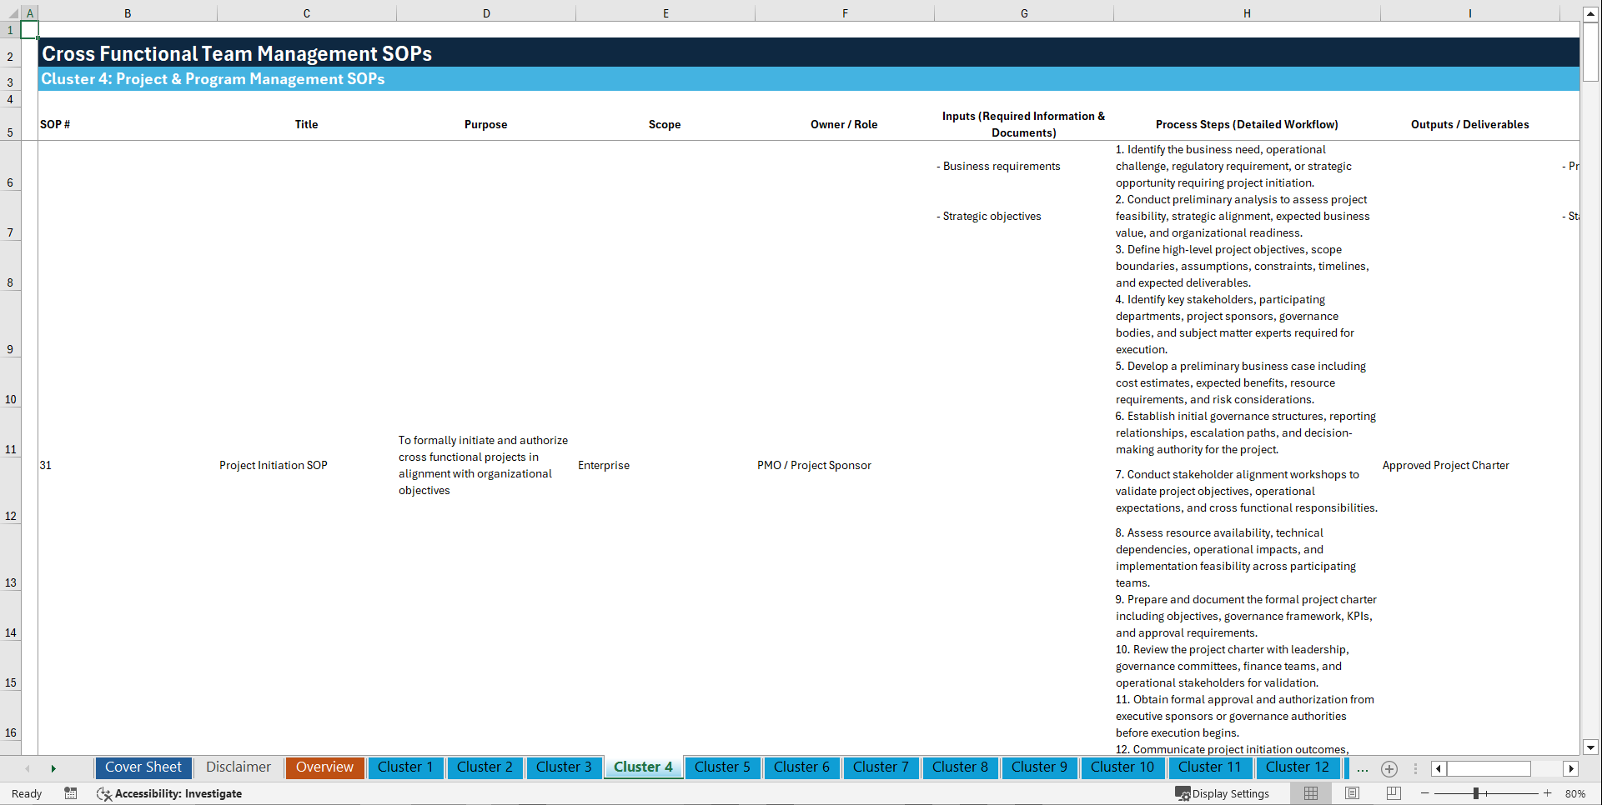Switch to Cluster 11 sheet

point(1210,767)
